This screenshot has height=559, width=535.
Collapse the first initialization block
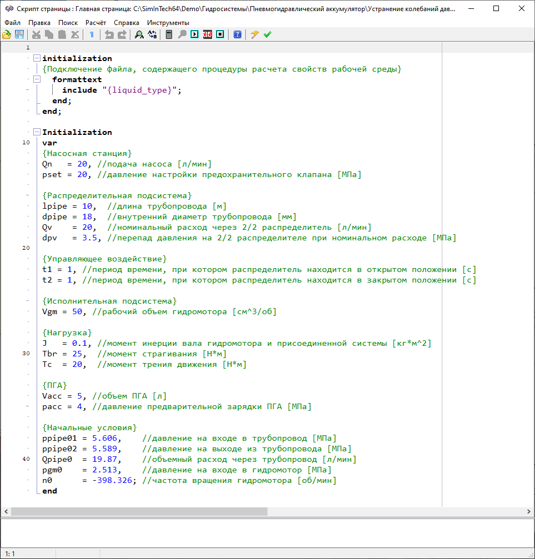tap(37, 58)
